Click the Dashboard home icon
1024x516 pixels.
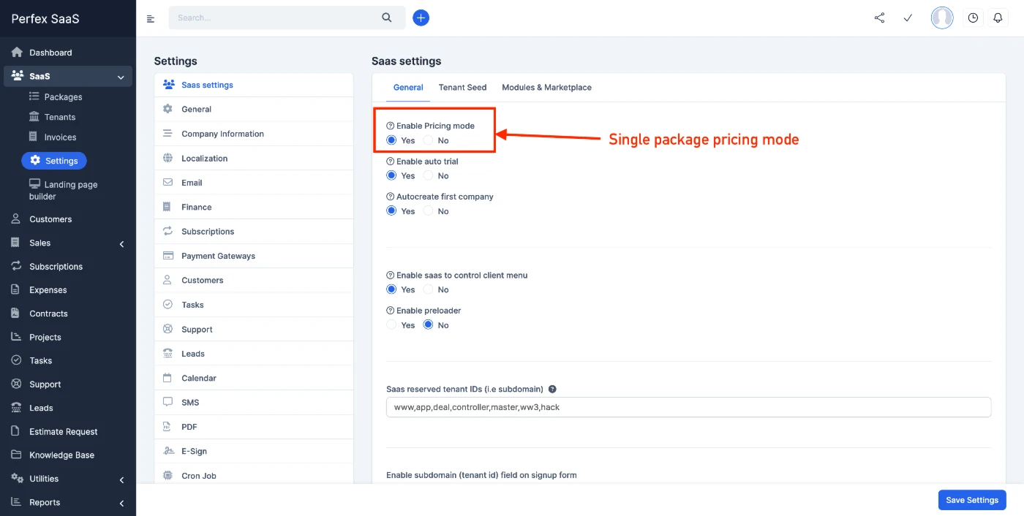[17, 53]
